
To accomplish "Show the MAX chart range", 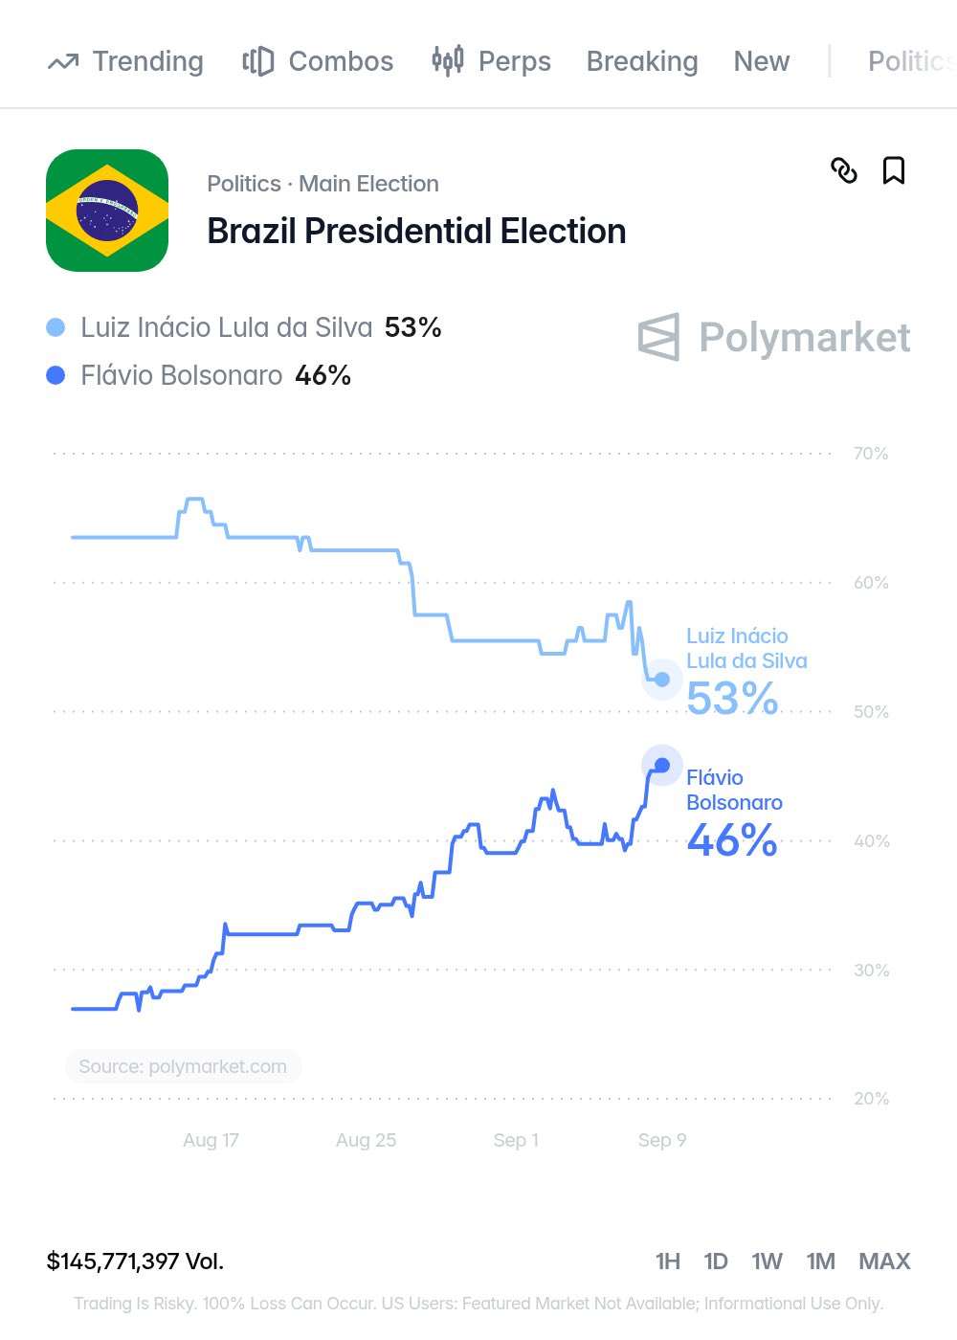I will [x=885, y=1262].
